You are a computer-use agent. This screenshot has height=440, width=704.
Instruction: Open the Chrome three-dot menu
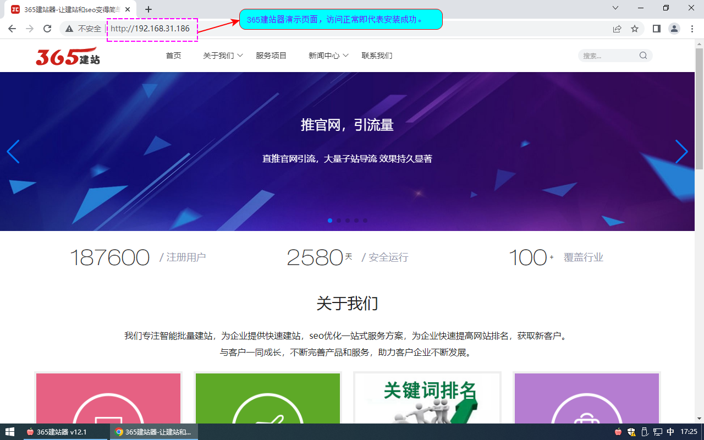(692, 29)
